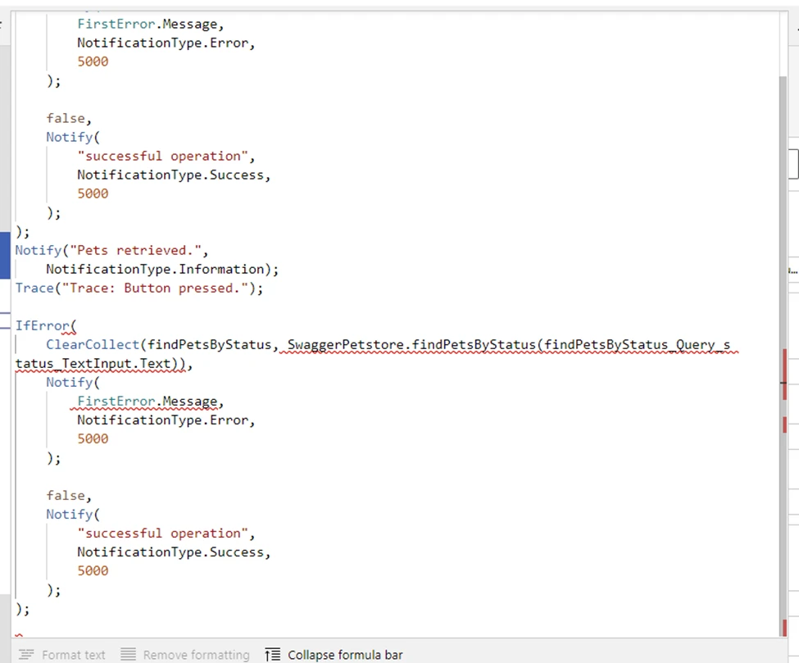The width and height of the screenshot is (799, 663).
Task: Click the blue selection strip on left edge
Action: click(x=5, y=255)
